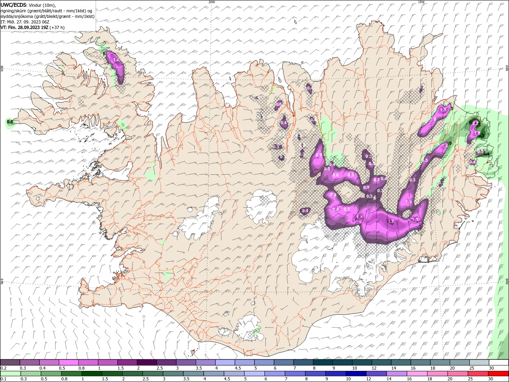Select the palest green swatch starting at 0.1 in lower legend row
Image resolution: width=509 pixels, height=382 pixels.
10,374
